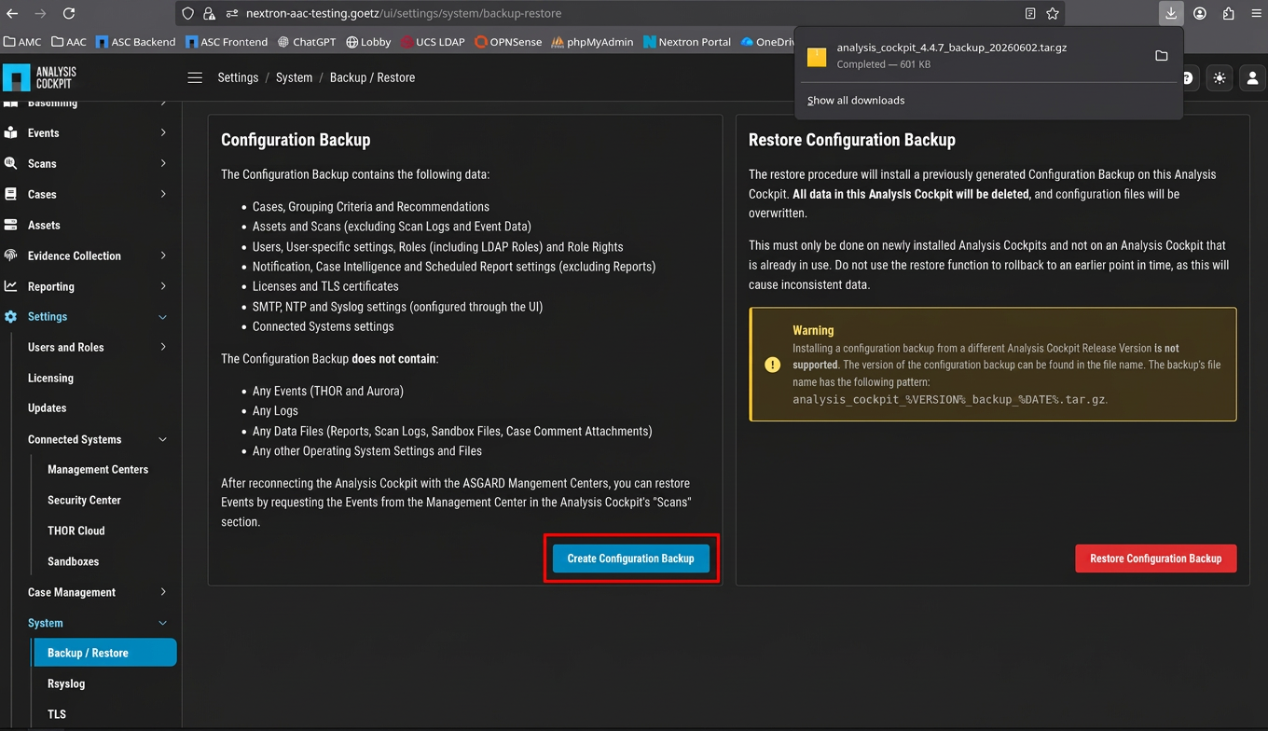
Task: Toggle the light/dark theme sun button
Action: pyautogui.click(x=1220, y=78)
